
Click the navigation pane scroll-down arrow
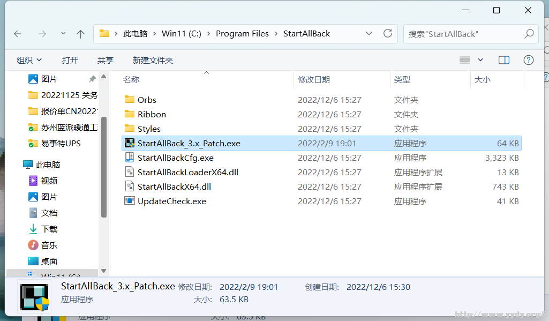[x=103, y=271]
